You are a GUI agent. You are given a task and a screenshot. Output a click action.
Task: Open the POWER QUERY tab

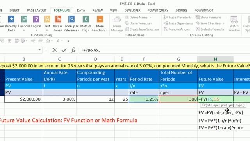[158, 11]
